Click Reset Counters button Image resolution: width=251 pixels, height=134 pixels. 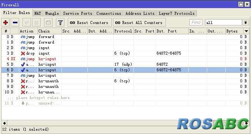[90, 23]
